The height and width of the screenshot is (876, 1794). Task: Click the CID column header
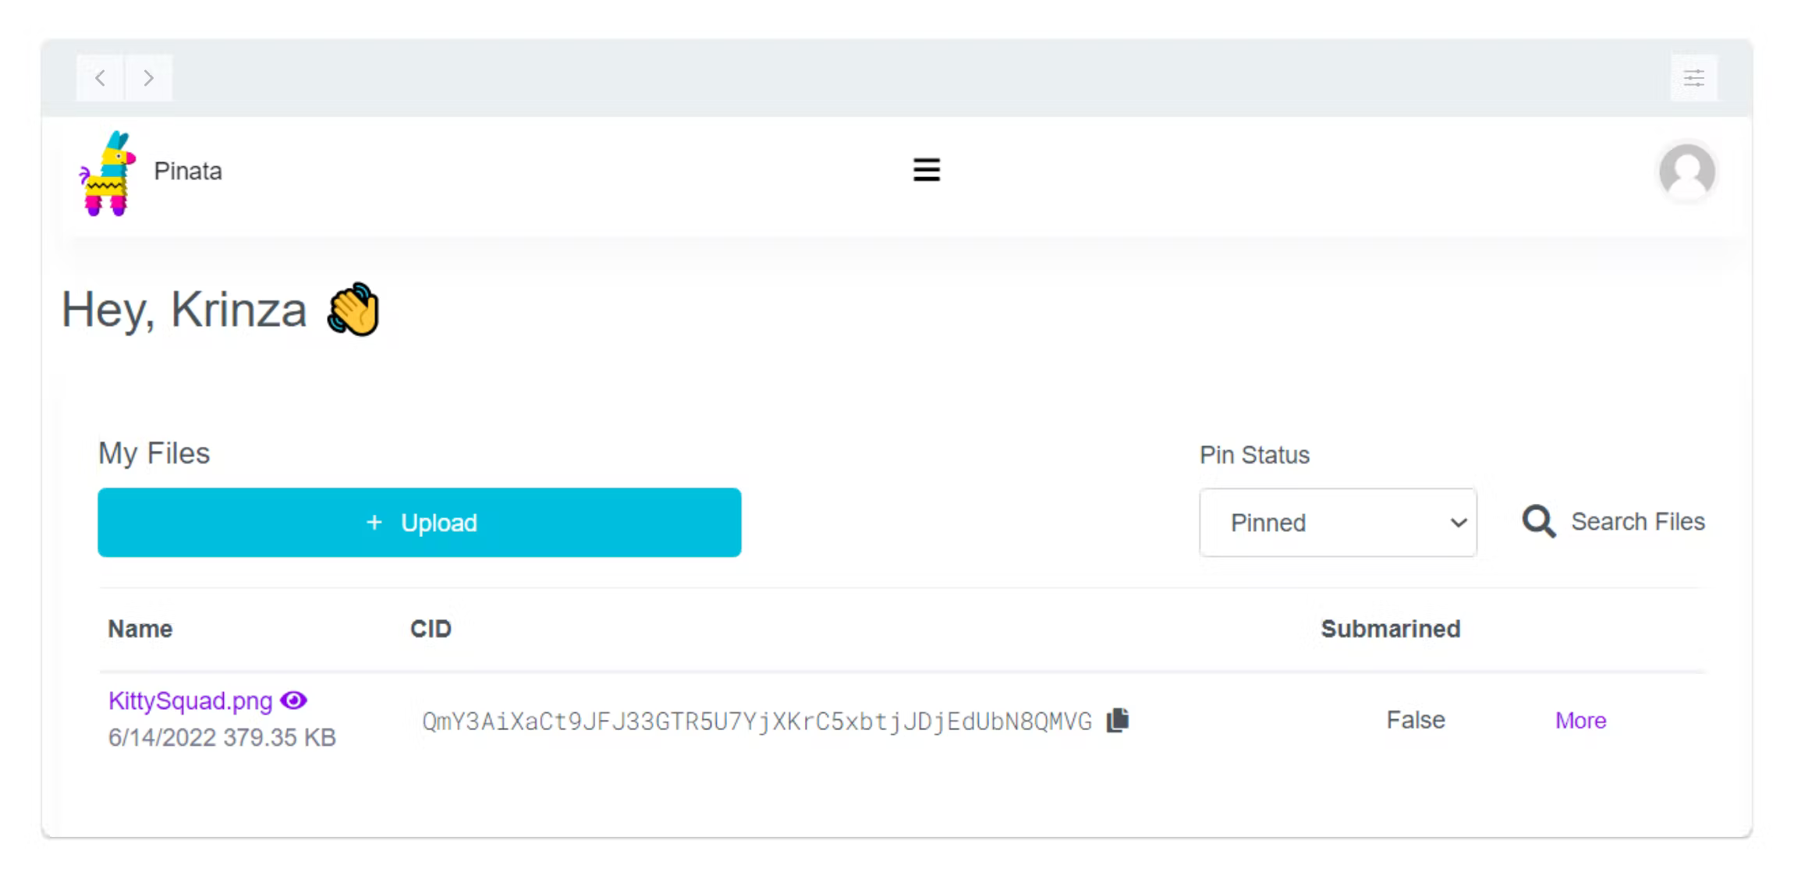click(431, 629)
